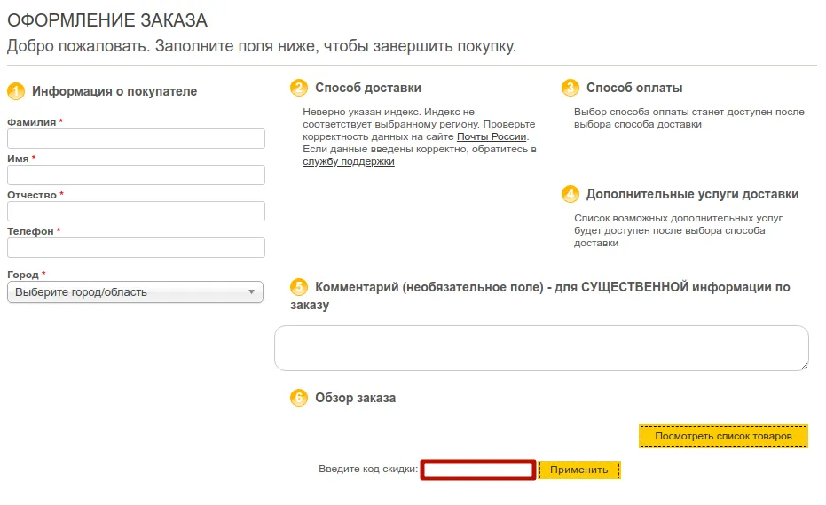Click step 4 additional services badge
The width and height of the screenshot is (826, 505).
[570, 194]
